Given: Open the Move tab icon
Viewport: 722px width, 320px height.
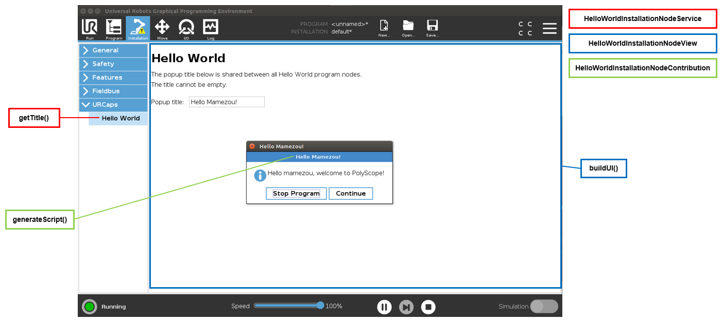Looking at the screenshot, I should (162, 29).
